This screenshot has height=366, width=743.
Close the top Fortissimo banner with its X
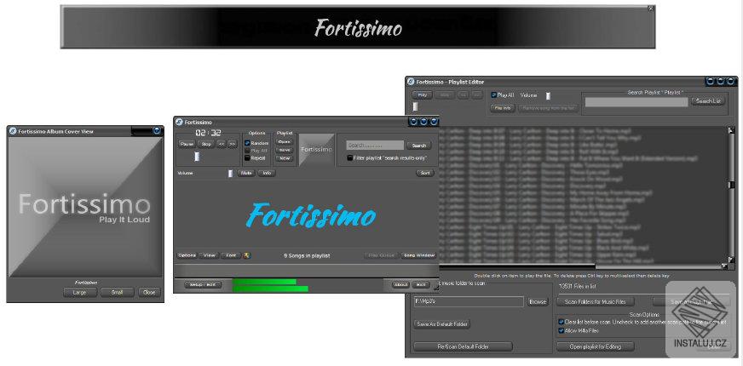651,8
